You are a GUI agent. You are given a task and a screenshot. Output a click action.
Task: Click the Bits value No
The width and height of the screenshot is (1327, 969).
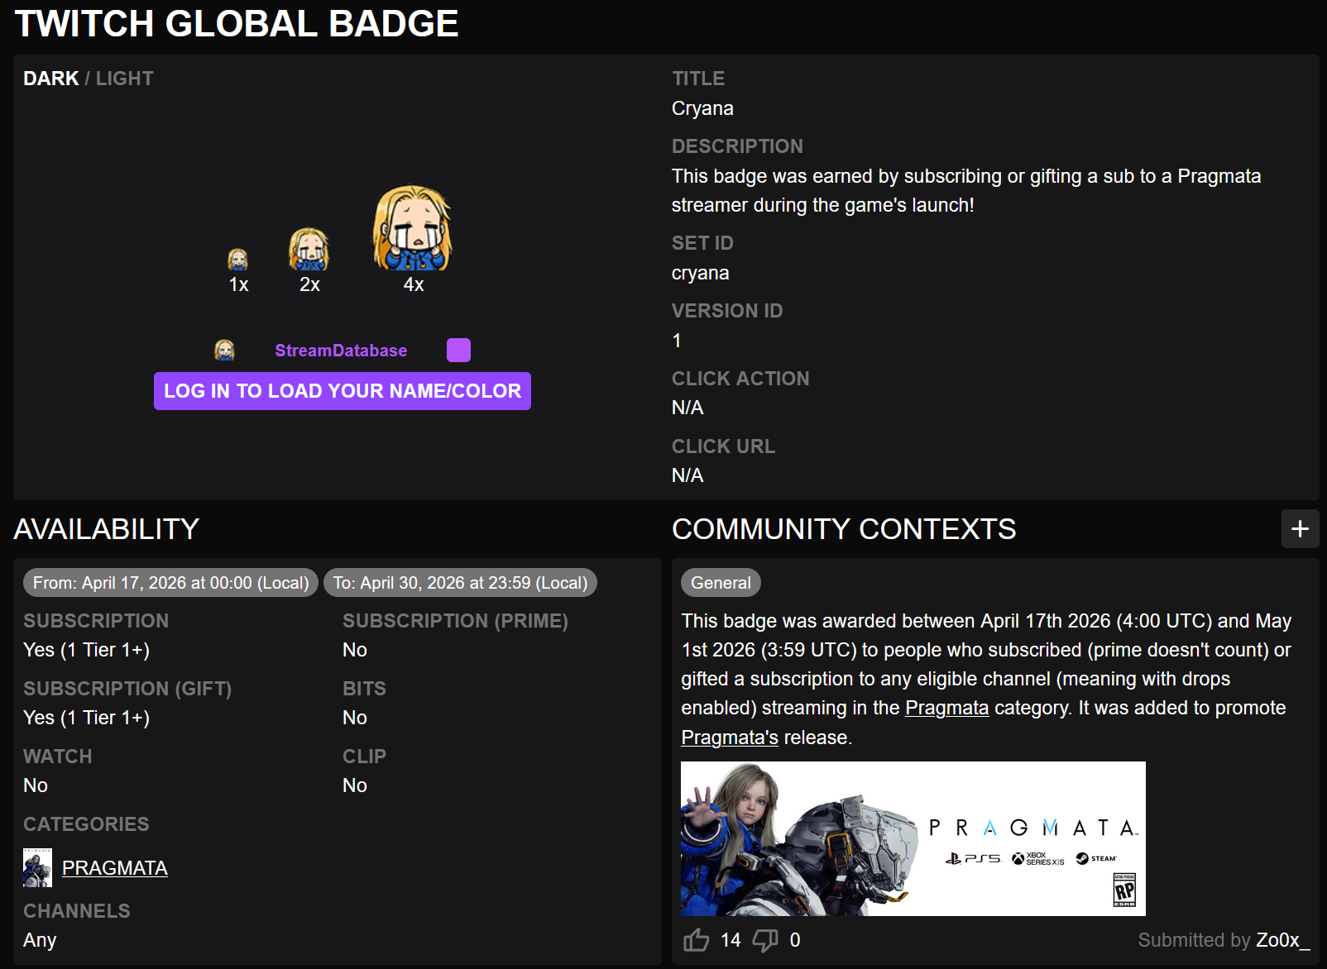[355, 718]
